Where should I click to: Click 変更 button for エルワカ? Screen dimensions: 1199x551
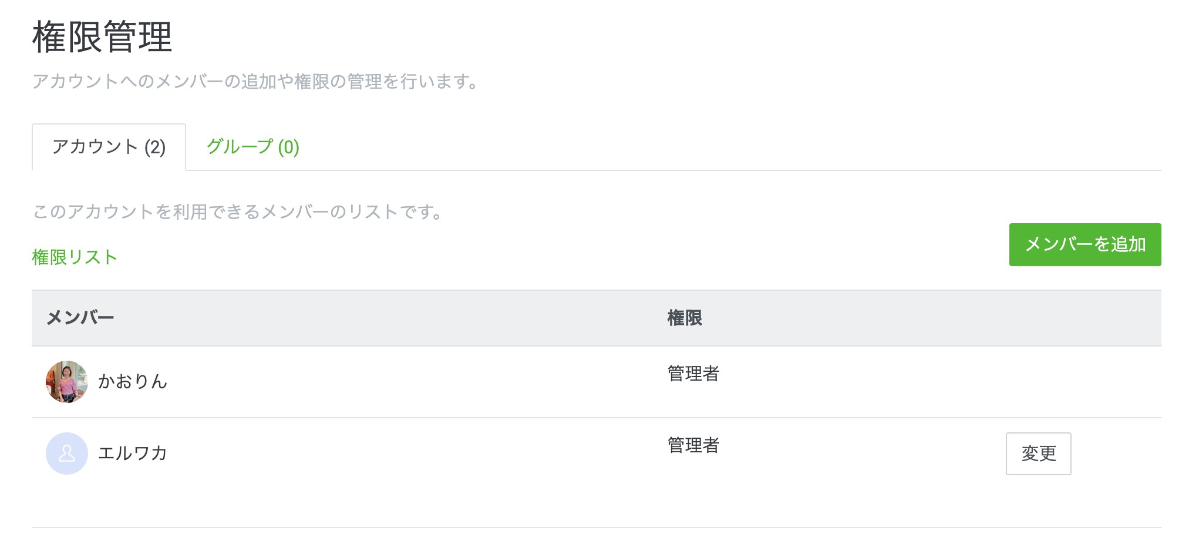[1038, 453]
